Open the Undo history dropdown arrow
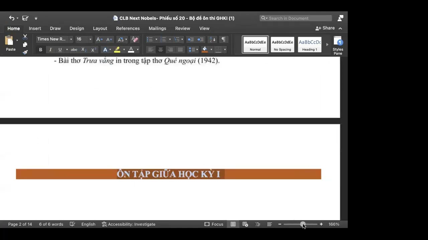This screenshot has width=428, height=240. click(17, 18)
